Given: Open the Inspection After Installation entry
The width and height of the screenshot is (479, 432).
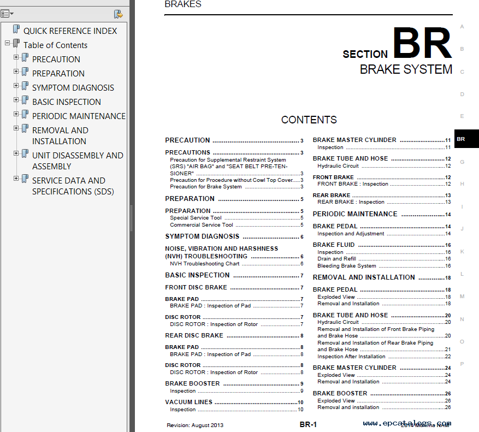Looking at the screenshot, I should [384, 357].
